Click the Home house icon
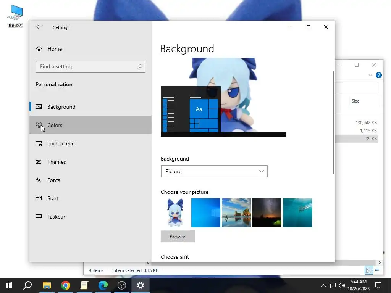 tap(39, 49)
